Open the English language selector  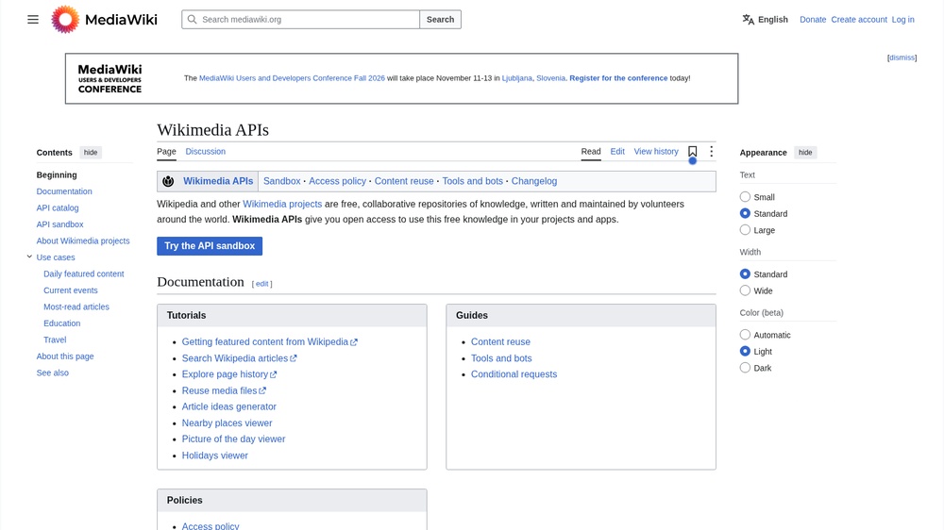(766, 19)
